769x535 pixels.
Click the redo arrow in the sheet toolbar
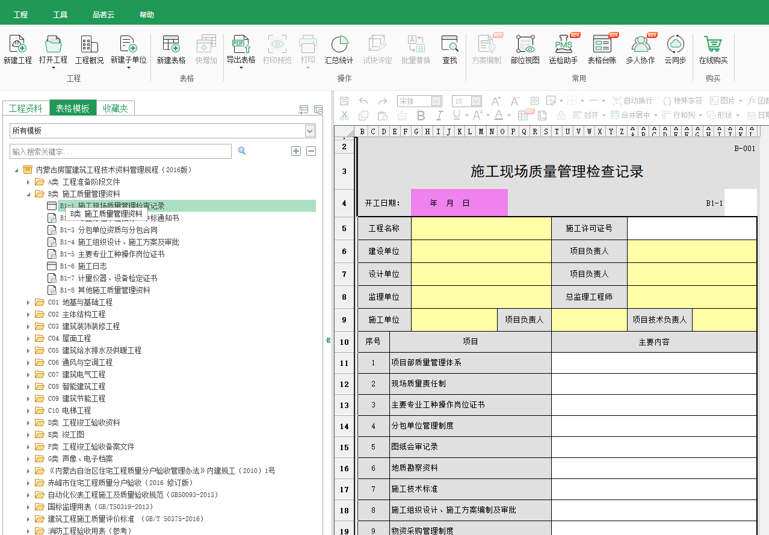pos(382,101)
